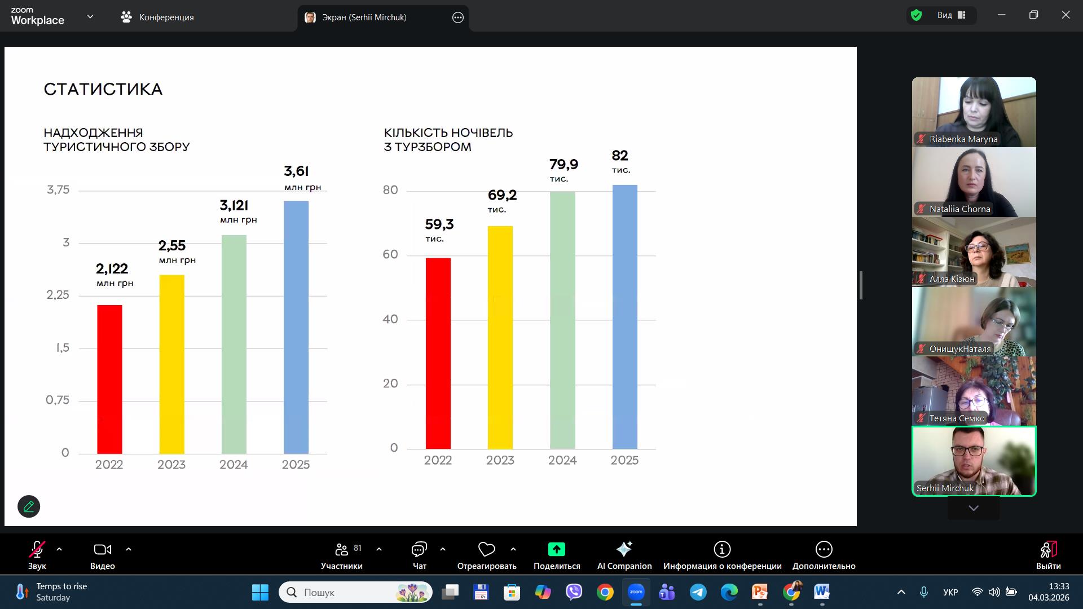Open meeting information icon
Image resolution: width=1083 pixels, height=609 pixels.
tap(722, 550)
